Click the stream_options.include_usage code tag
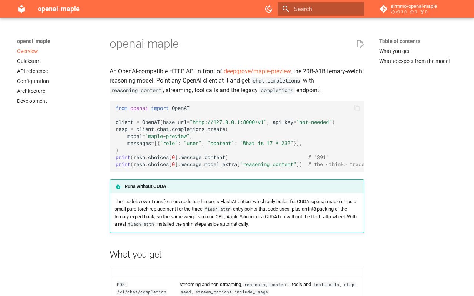 [232, 292]
